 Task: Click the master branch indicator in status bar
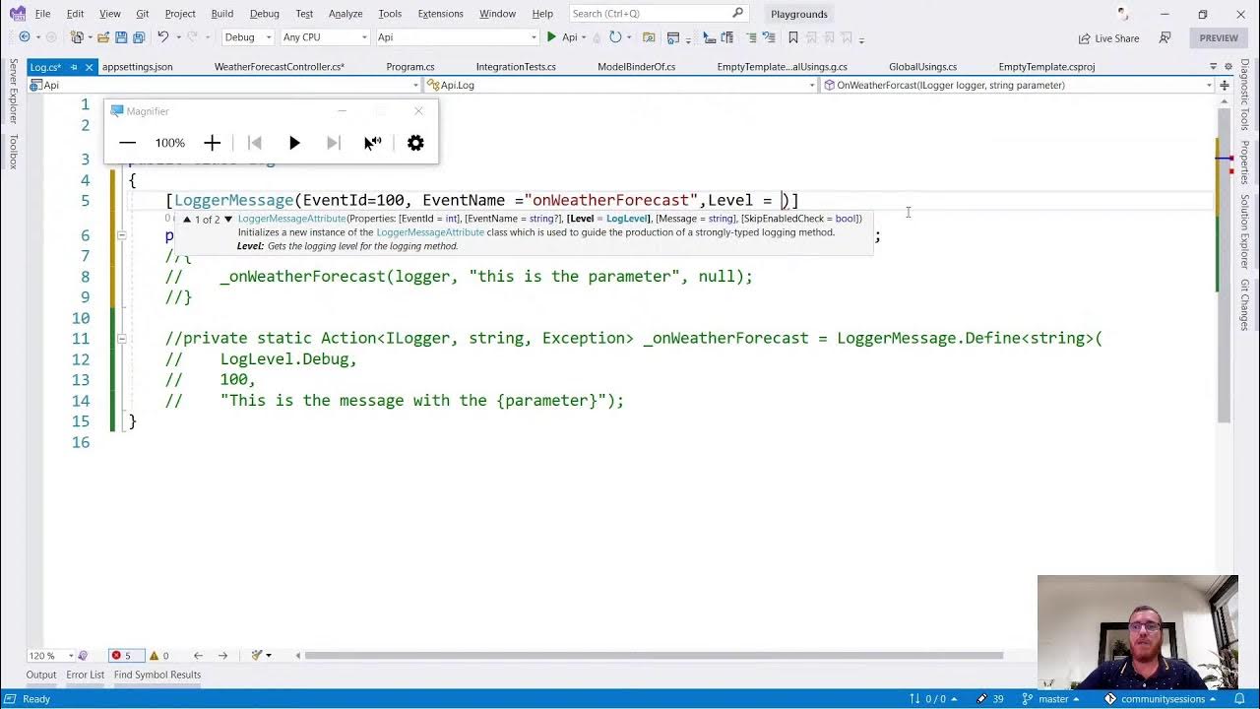(1052, 699)
